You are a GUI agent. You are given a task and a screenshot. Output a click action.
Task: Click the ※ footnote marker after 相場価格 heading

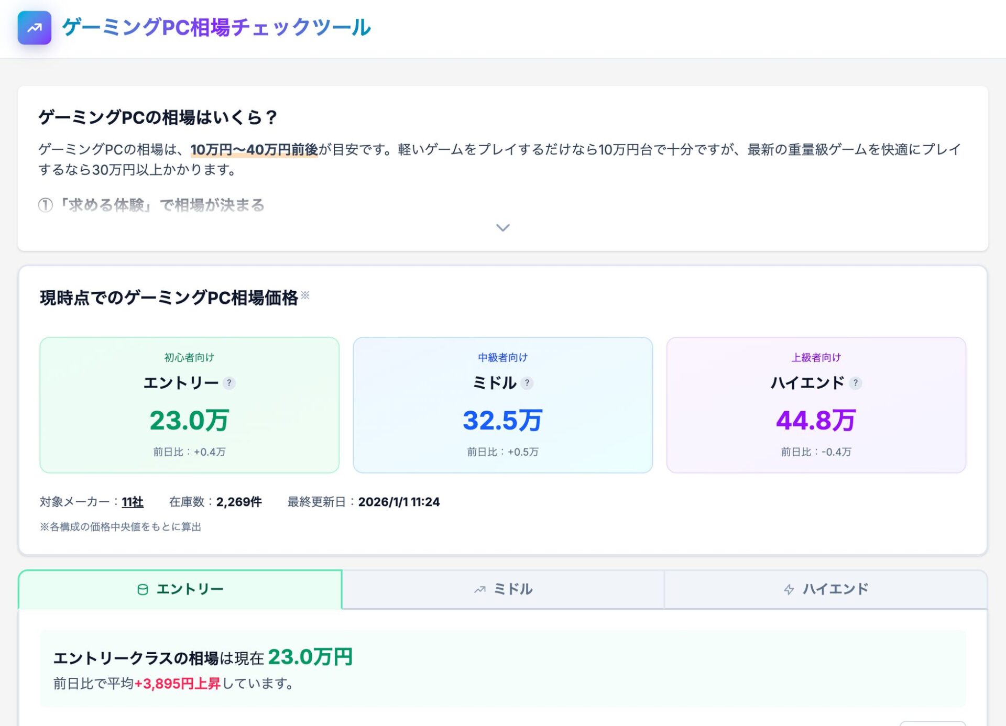click(304, 295)
